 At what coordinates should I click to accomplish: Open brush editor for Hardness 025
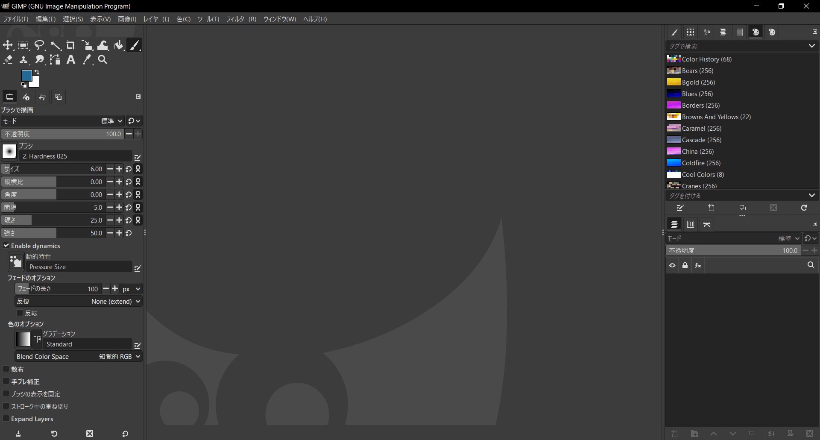click(x=138, y=158)
